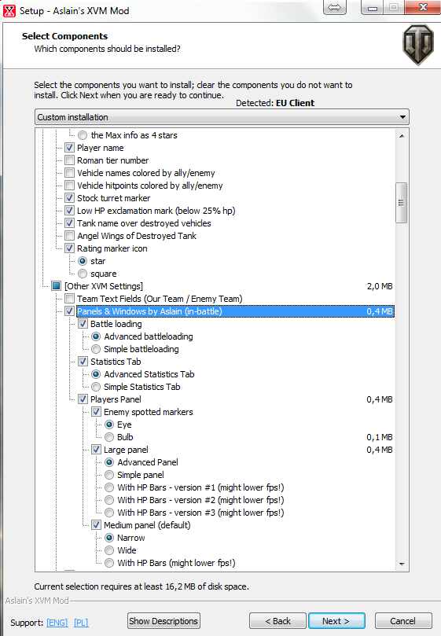The image size is (441, 636).
Task: Uncheck the Stock turret marker option
Action: point(70,198)
